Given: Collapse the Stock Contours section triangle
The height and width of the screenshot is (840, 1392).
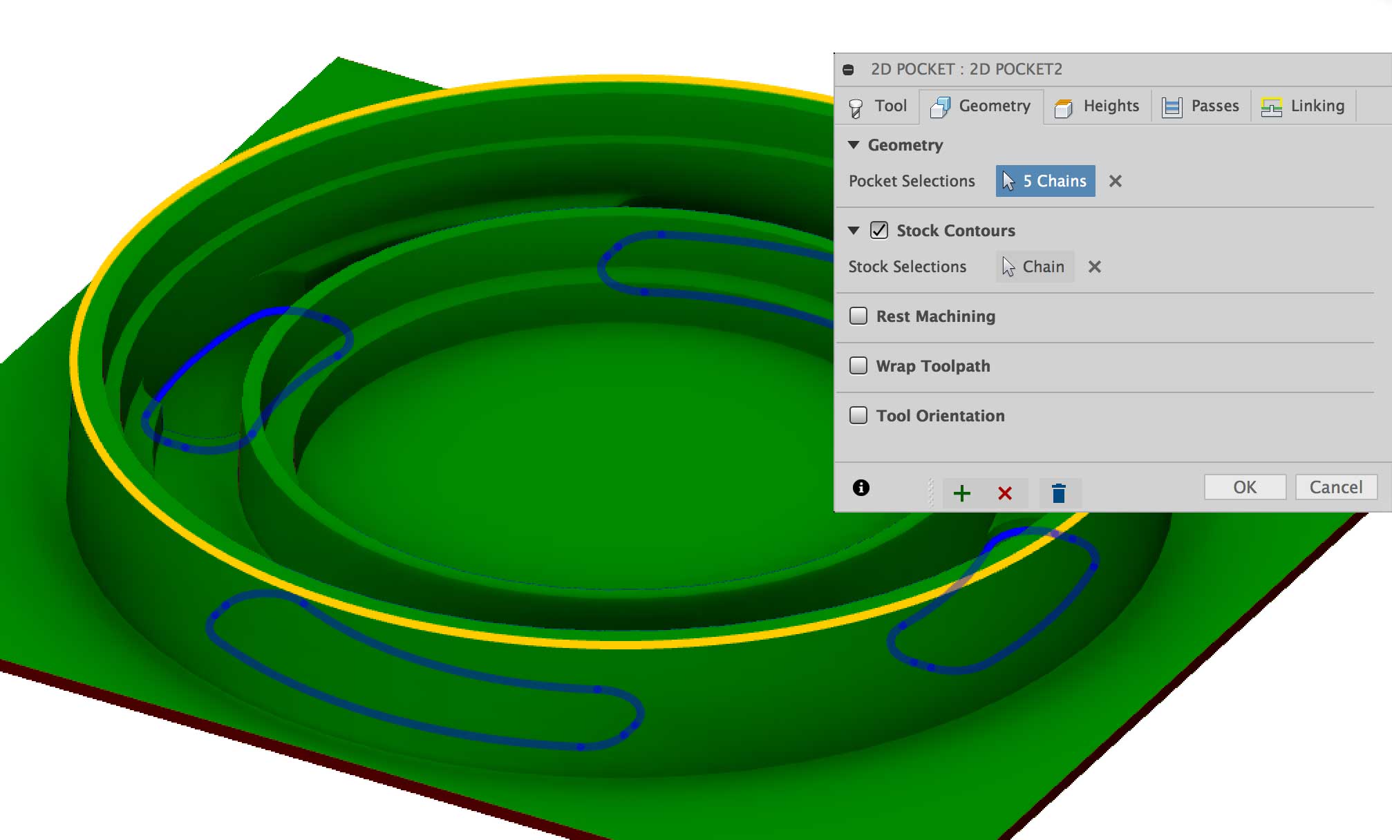Looking at the screenshot, I should click(854, 231).
